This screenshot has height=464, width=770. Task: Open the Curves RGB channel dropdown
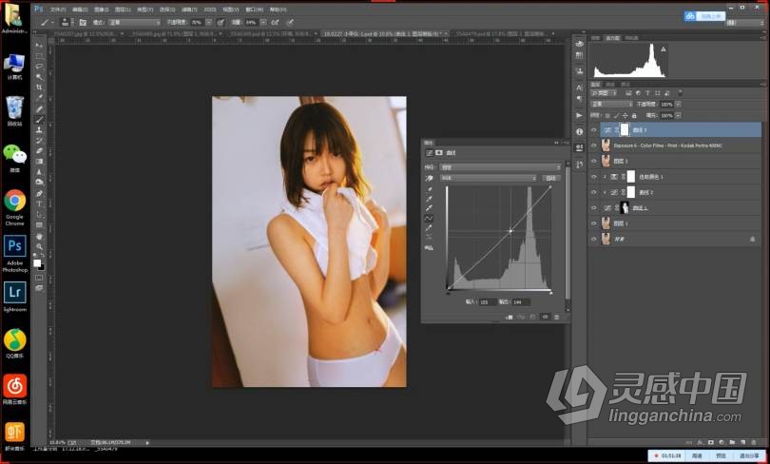(488, 178)
